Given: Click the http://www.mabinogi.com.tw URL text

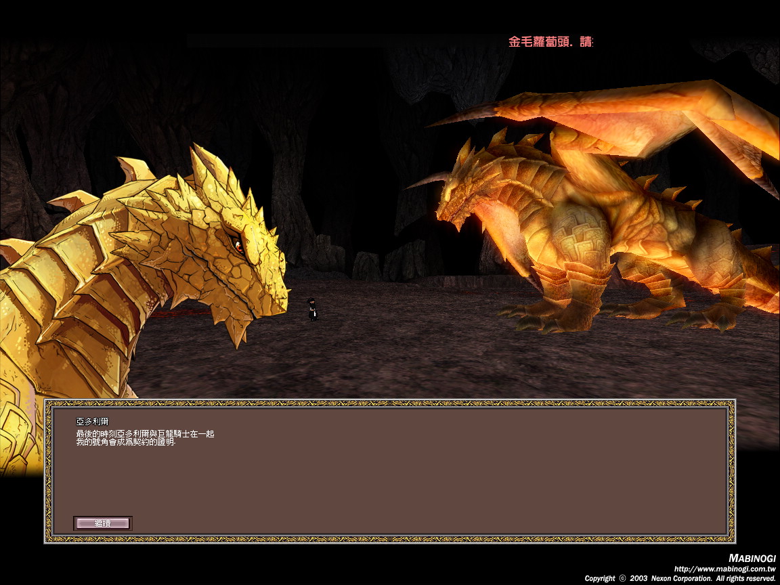Looking at the screenshot, I should tap(724, 569).
